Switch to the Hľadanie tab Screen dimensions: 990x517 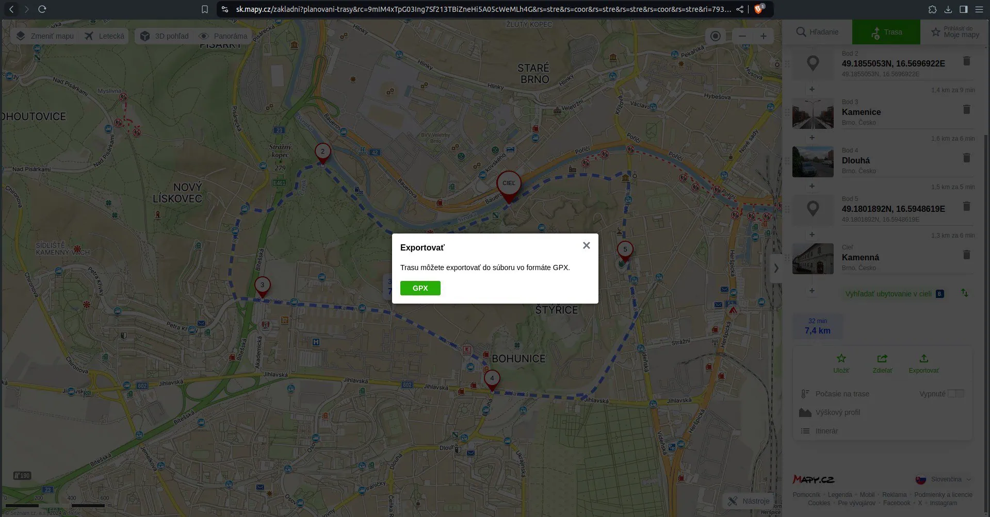[817, 32]
